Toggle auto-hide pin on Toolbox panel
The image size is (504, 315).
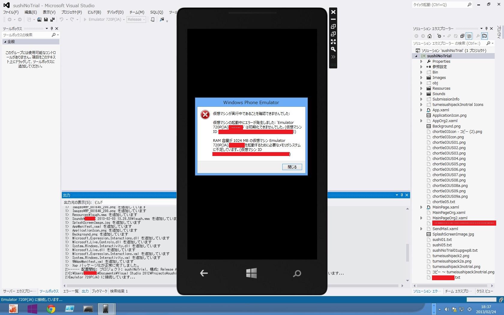click(x=52, y=28)
